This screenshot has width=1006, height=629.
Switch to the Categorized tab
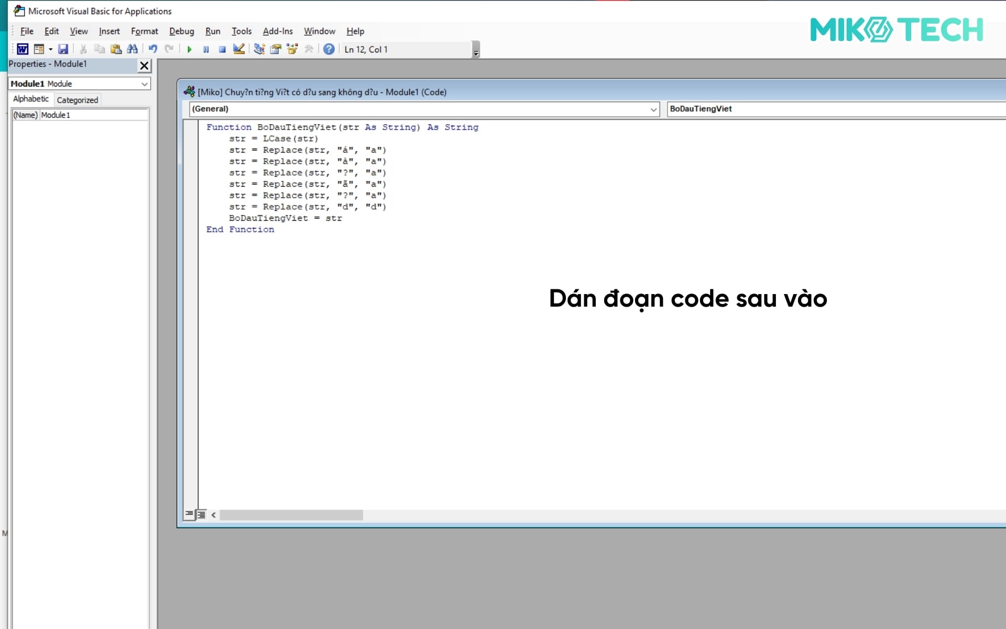[x=77, y=100]
